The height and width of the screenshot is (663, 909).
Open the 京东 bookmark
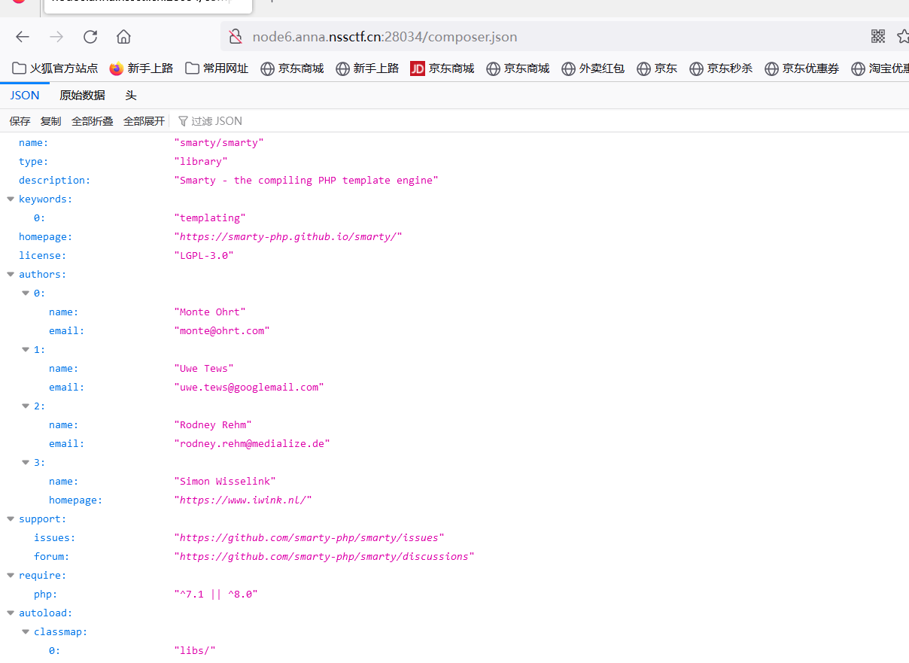(x=657, y=68)
